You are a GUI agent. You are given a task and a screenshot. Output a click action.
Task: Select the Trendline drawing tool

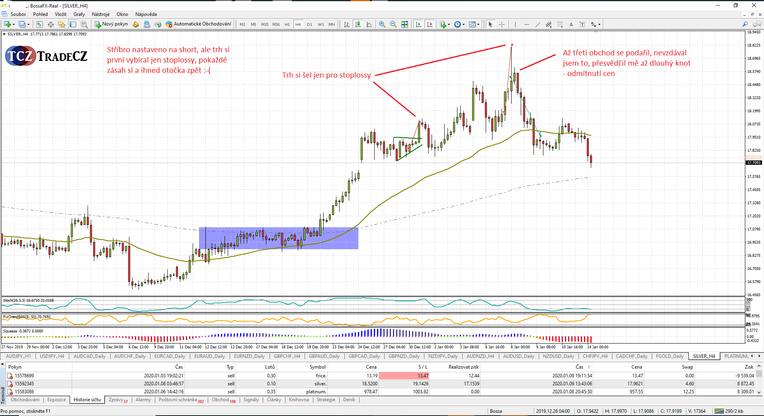pos(537,24)
